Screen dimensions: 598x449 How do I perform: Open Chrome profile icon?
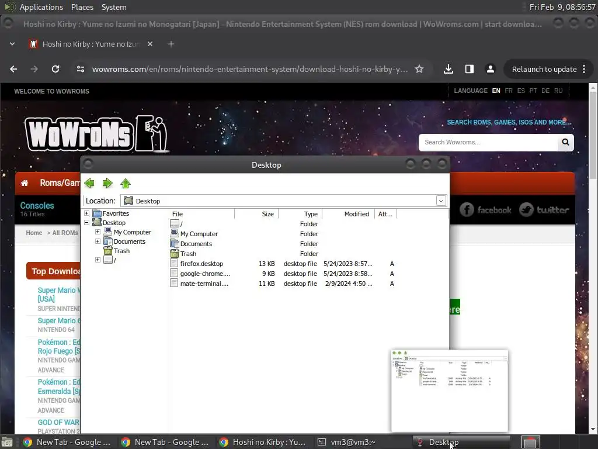[x=491, y=69]
